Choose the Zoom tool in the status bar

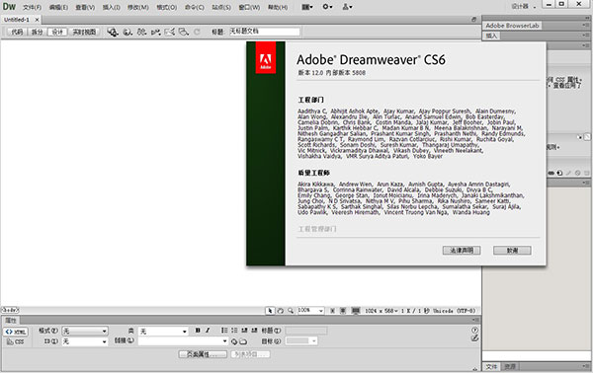pos(291,310)
